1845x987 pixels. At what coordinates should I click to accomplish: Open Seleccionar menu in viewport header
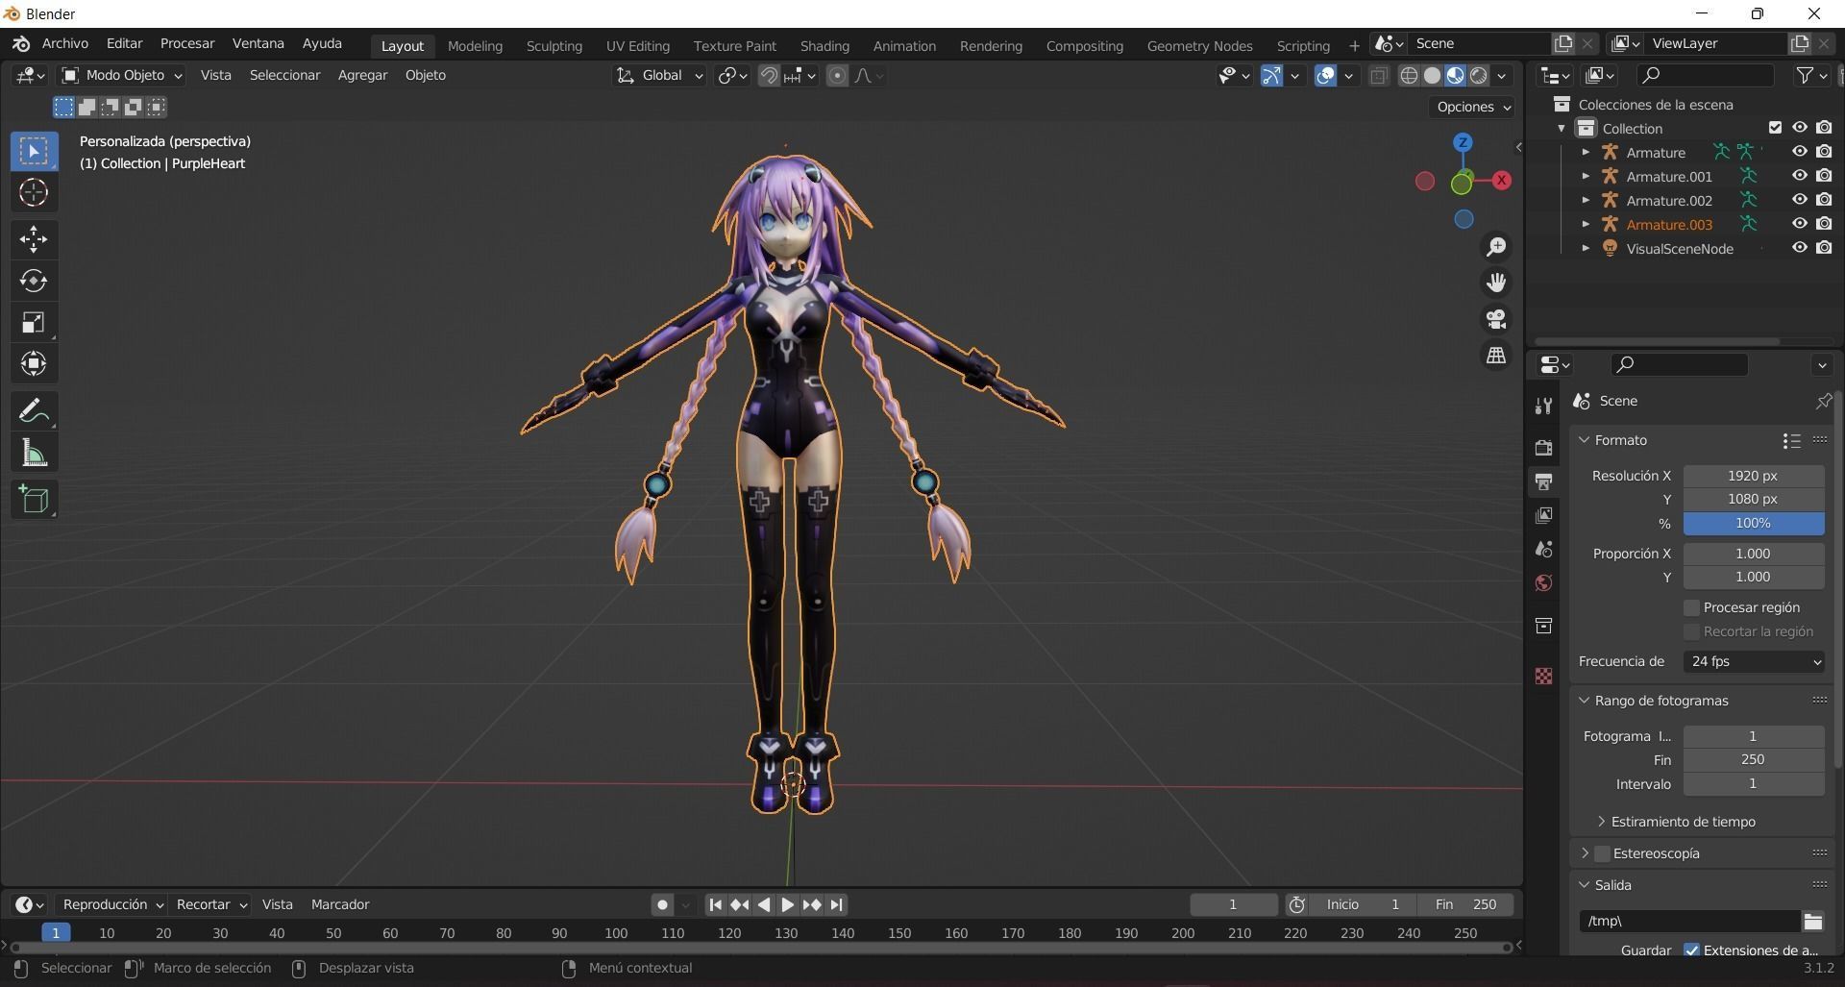point(284,75)
